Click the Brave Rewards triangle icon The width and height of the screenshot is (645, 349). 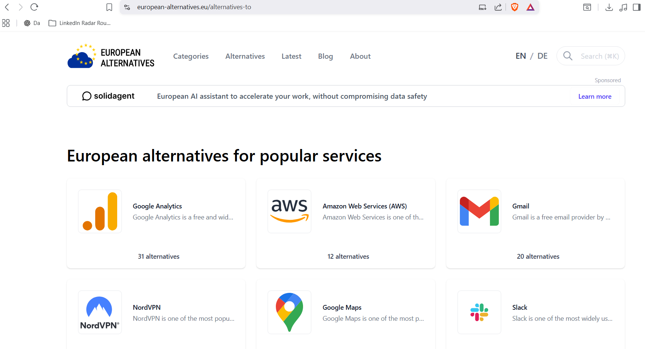[530, 7]
